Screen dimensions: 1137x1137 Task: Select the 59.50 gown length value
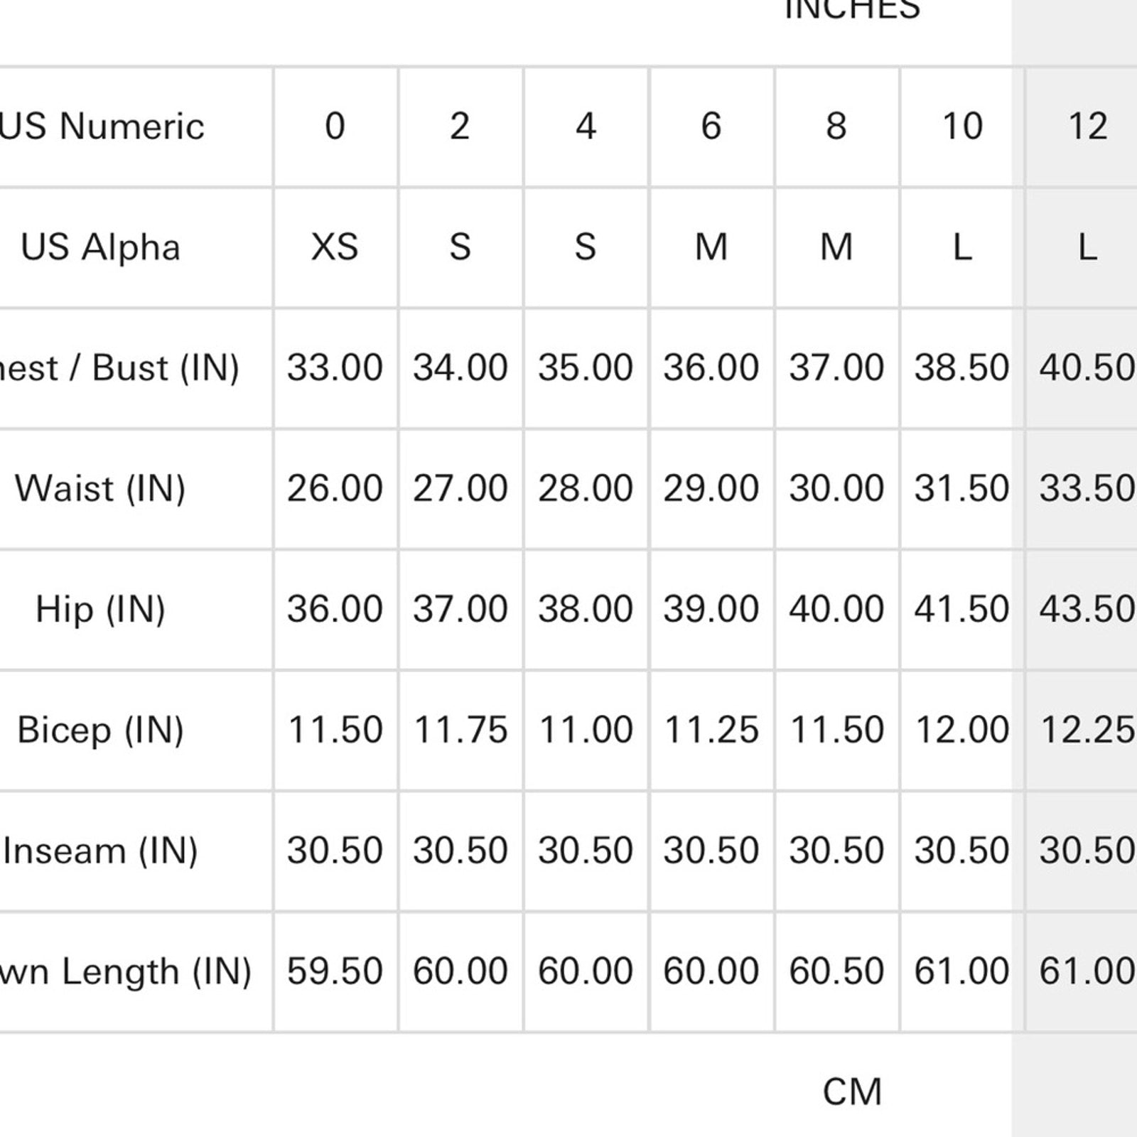point(335,971)
